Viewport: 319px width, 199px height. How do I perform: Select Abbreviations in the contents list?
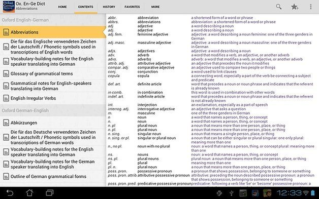pyautogui.click(x=53, y=32)
